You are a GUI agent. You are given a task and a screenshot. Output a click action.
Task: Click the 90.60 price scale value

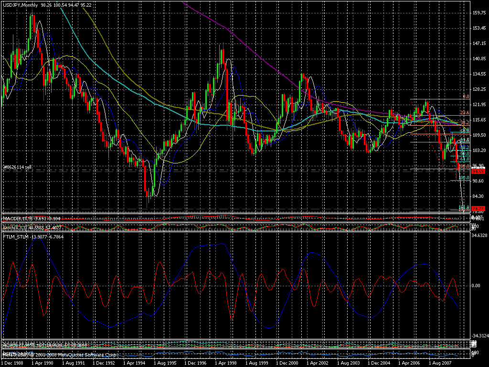coord(478,181)
